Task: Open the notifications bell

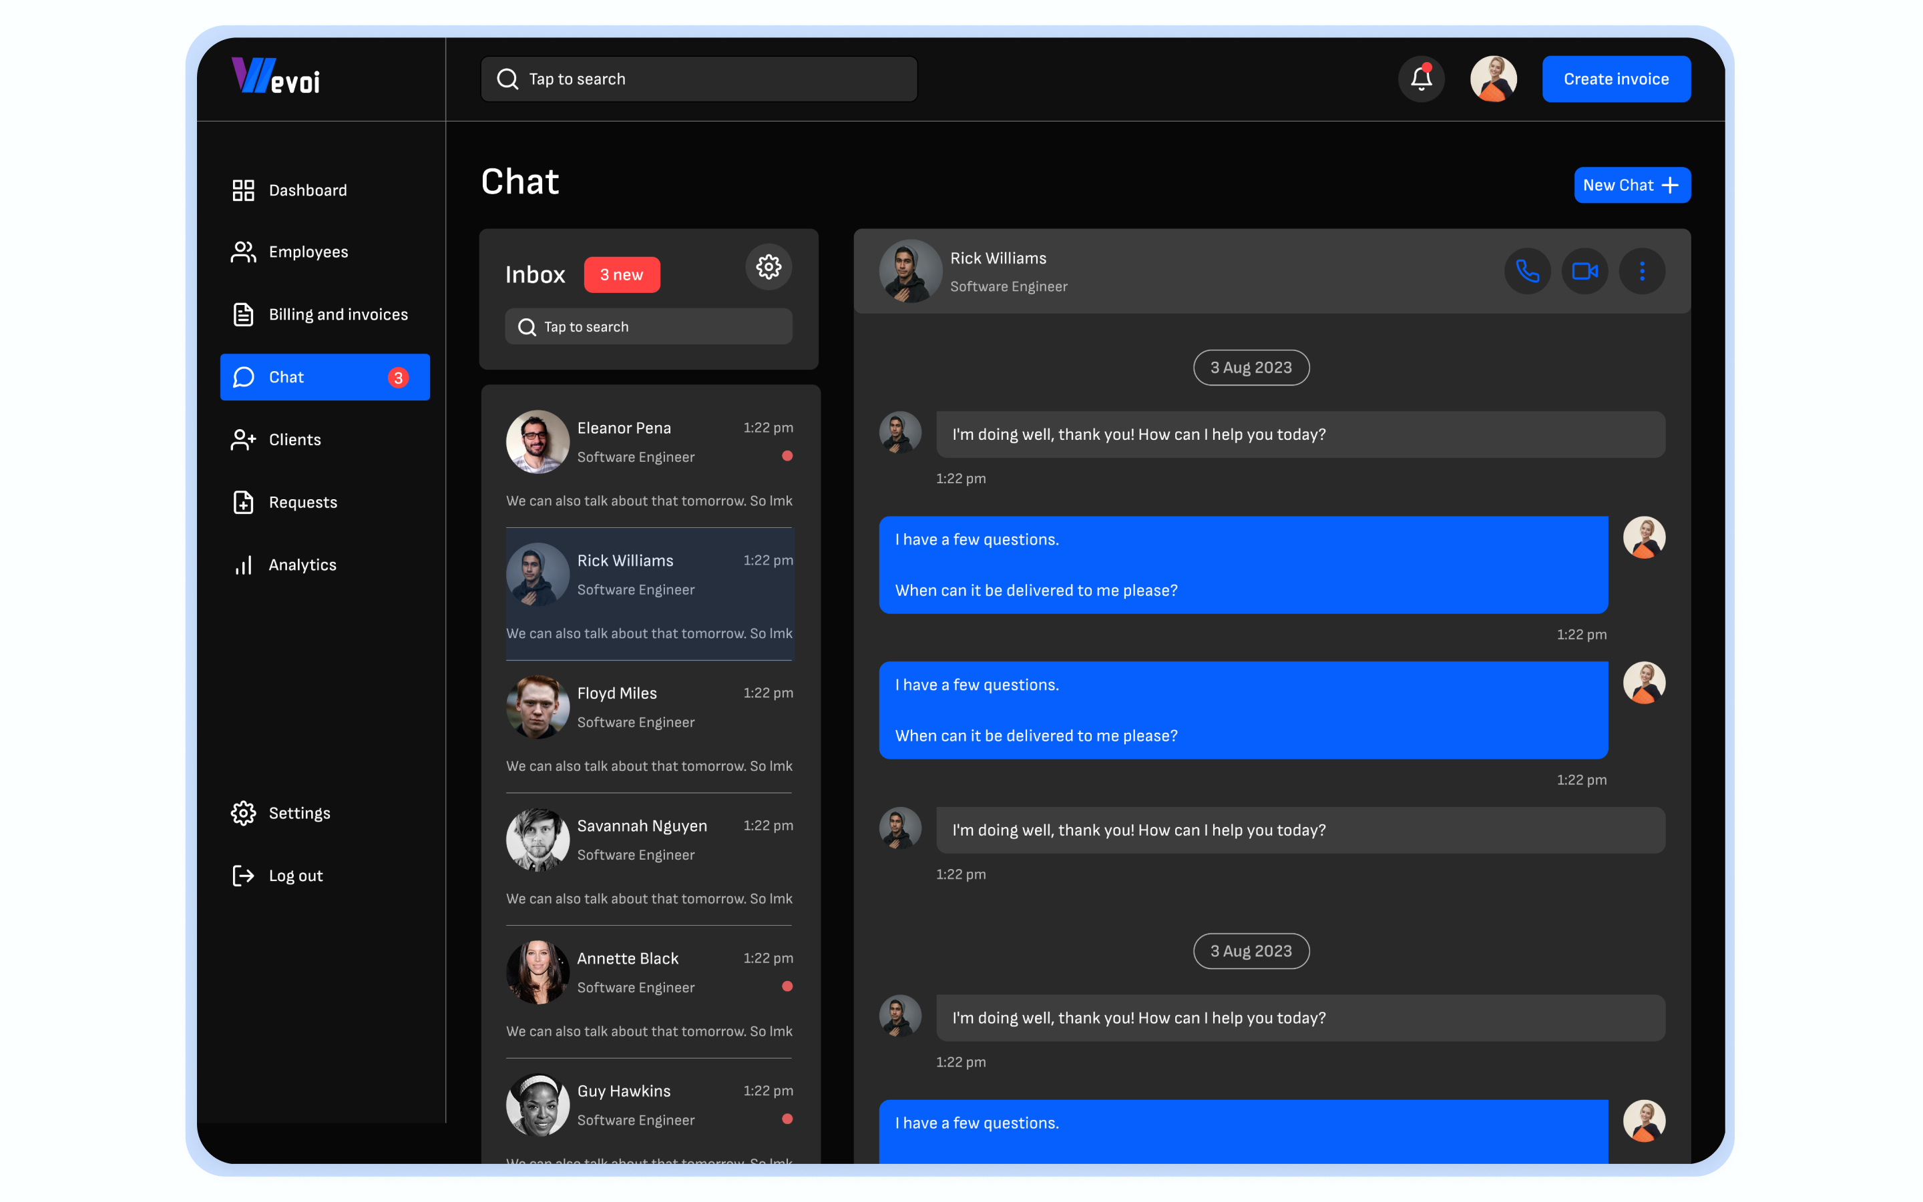Action: [1420, 79]
